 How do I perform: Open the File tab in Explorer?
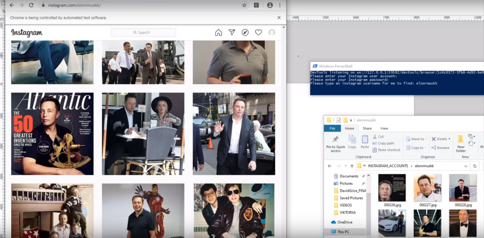point(332,128)
